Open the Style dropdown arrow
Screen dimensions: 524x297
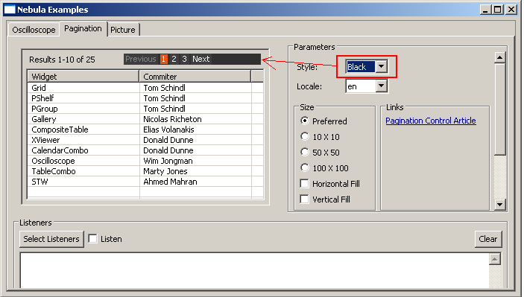382,67
